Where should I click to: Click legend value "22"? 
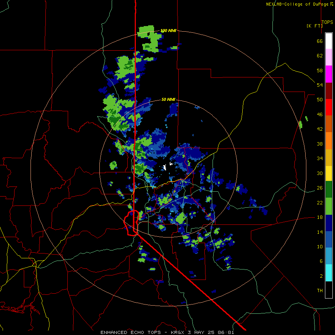pos(320,202)
